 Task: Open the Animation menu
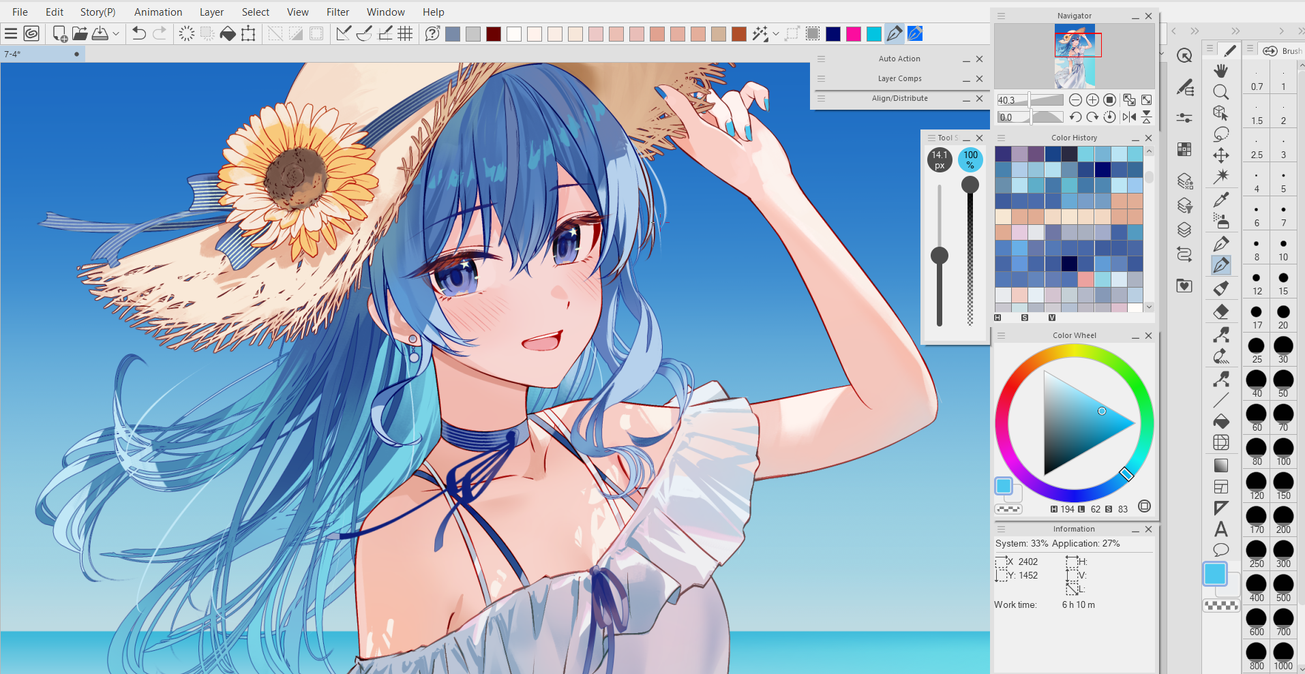158,12
